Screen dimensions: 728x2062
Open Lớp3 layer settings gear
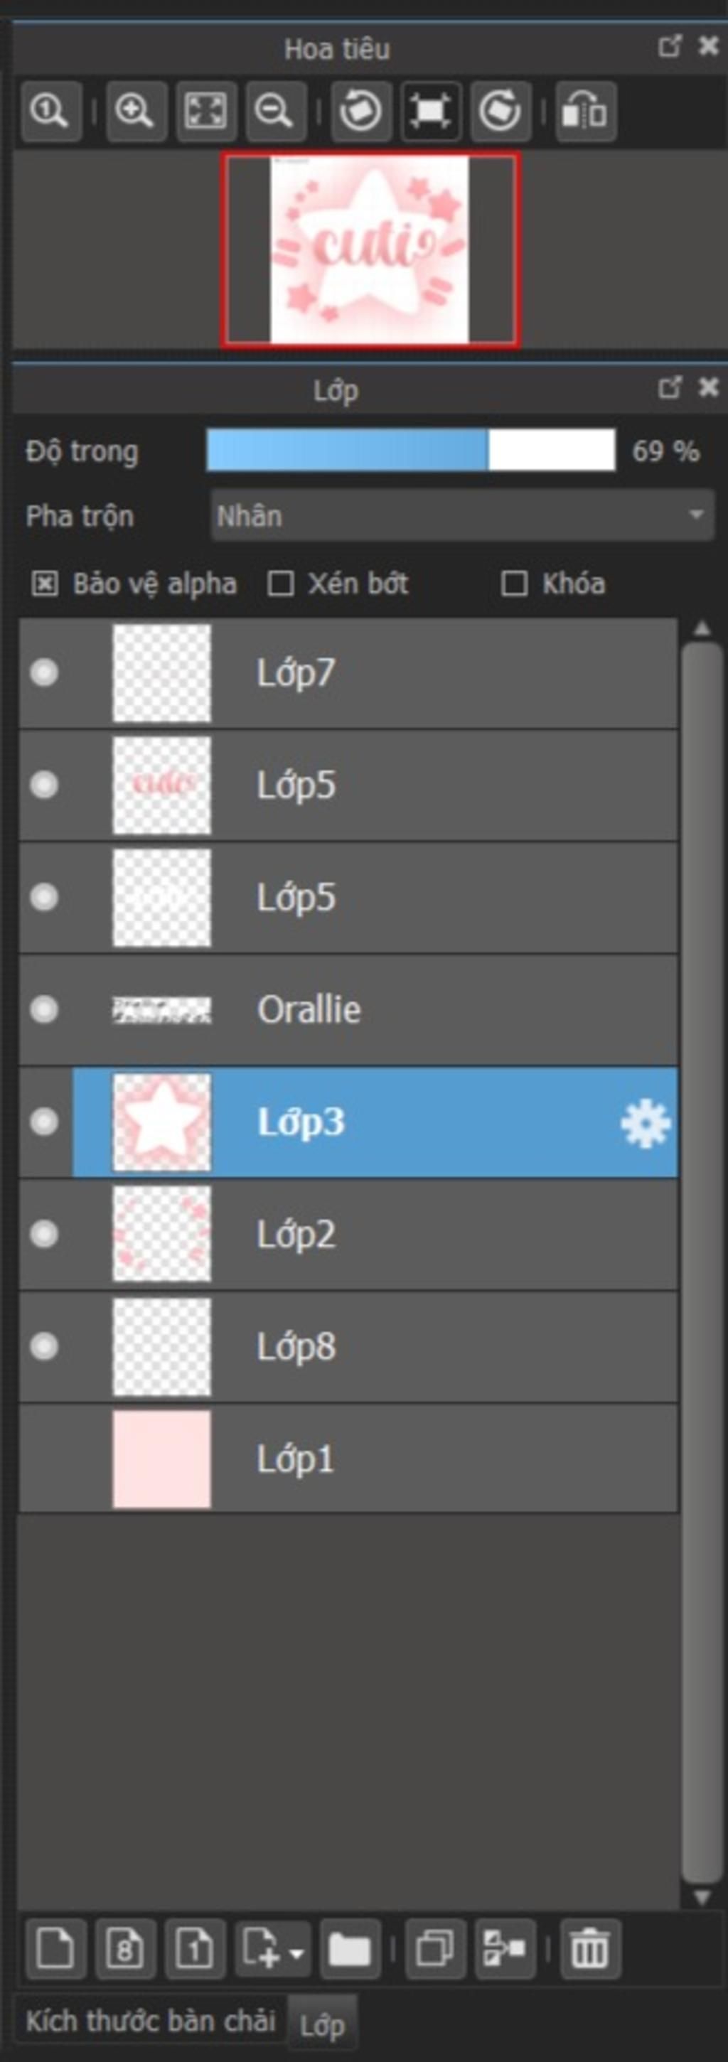click(x=645, y=1123)
